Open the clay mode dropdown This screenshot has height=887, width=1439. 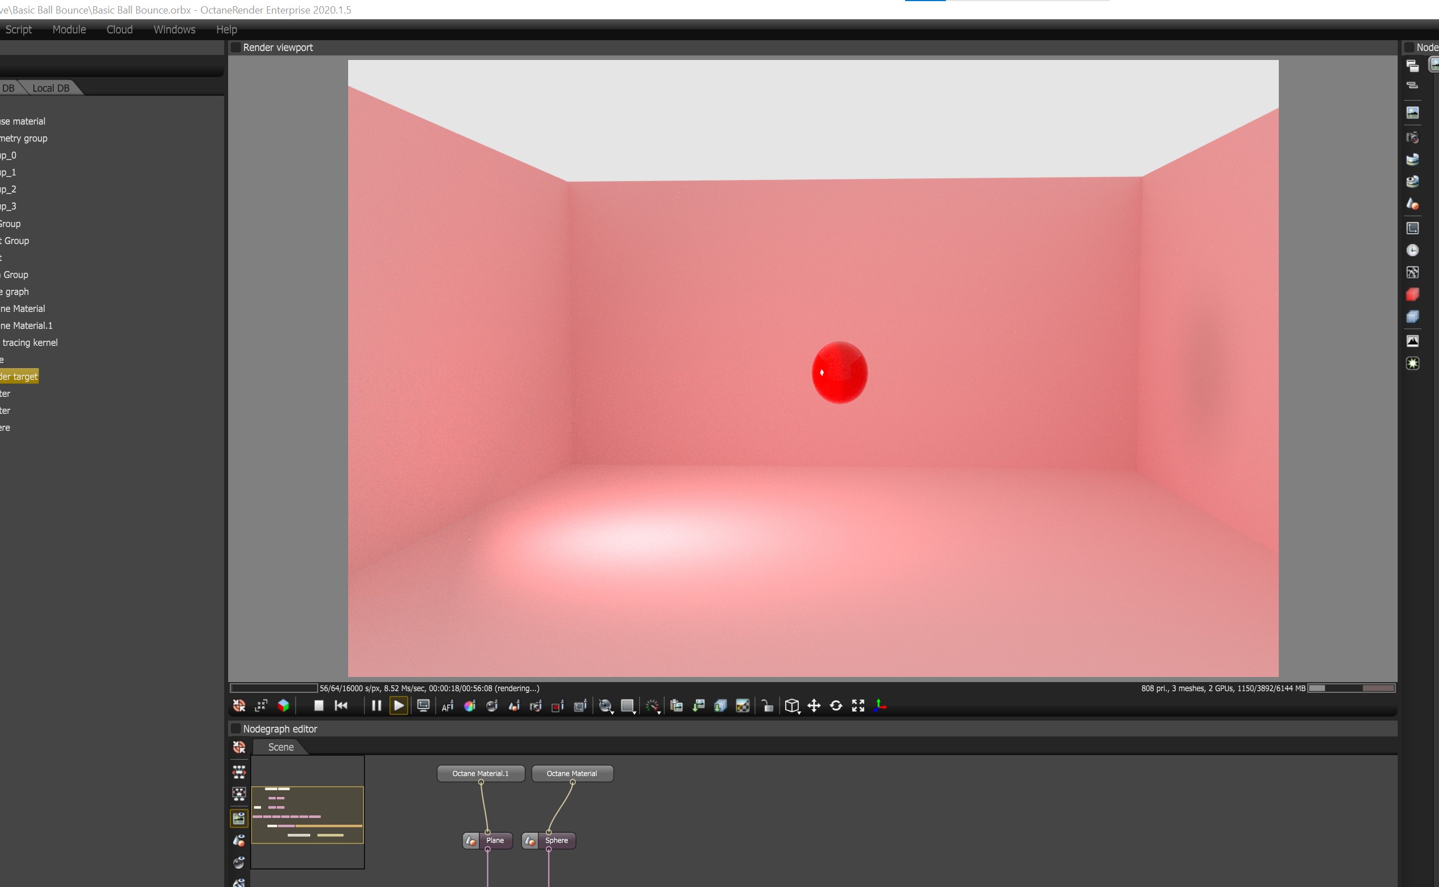point(606,706)
